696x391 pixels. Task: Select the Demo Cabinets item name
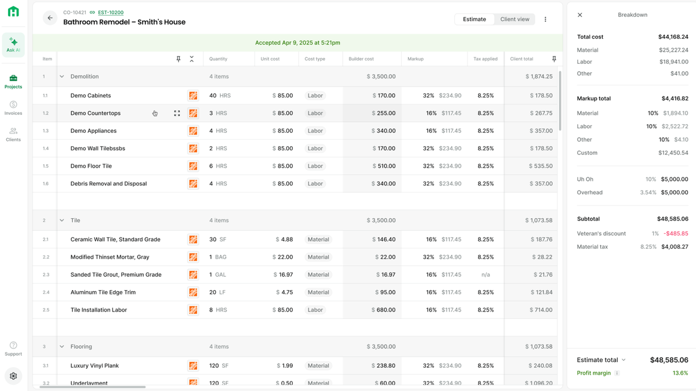click(x=90, y=96)
